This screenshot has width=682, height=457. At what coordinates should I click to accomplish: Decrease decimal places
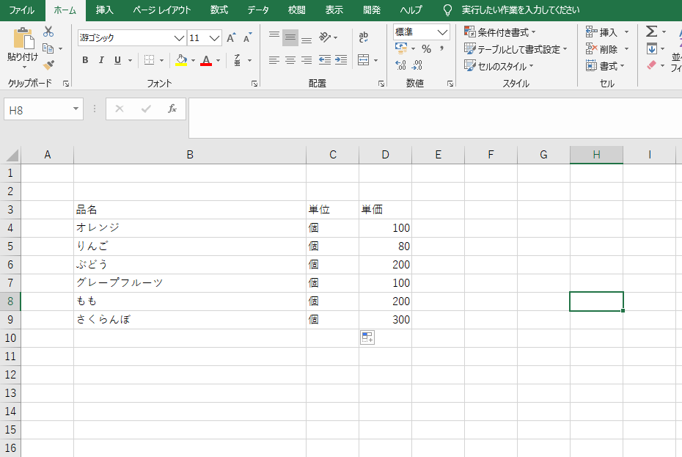coord(417,65)
